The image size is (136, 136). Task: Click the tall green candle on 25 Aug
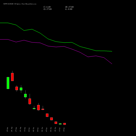click(8, 83)
